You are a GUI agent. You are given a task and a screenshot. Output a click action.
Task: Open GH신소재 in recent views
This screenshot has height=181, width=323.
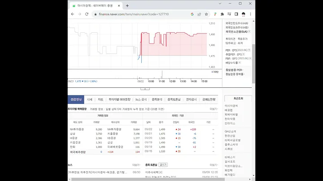tap(230, 131)
